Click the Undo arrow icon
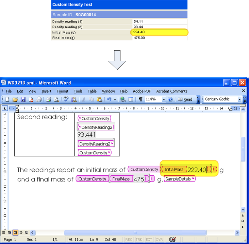Image resolution: width=249 pixels, height=244 pixels. pos(109,99)
